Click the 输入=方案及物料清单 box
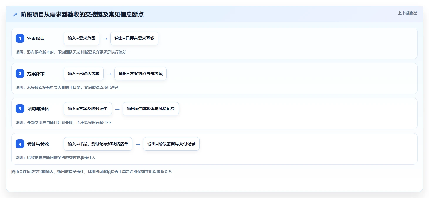This screenshot has height=198, width=429. click(x=88, y=109)
